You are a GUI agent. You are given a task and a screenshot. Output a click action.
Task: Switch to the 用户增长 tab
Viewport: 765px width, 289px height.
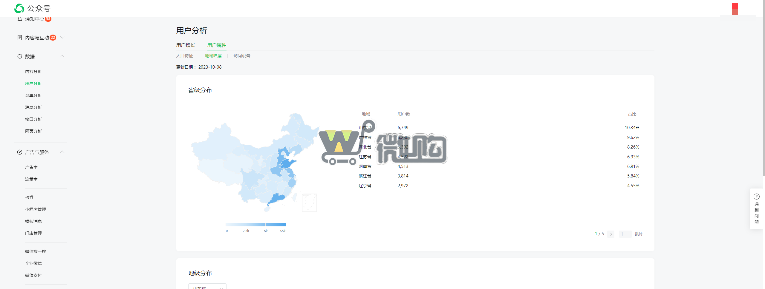pyautogui.click(x=185, y=45)
